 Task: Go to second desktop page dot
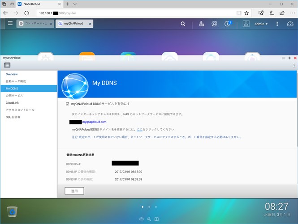(149, 207)
